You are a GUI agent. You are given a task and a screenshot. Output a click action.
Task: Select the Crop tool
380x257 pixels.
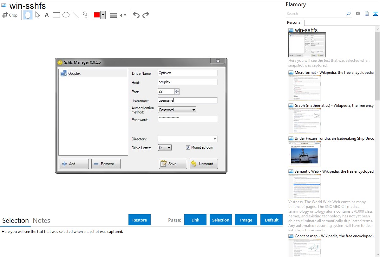point(10,15)
